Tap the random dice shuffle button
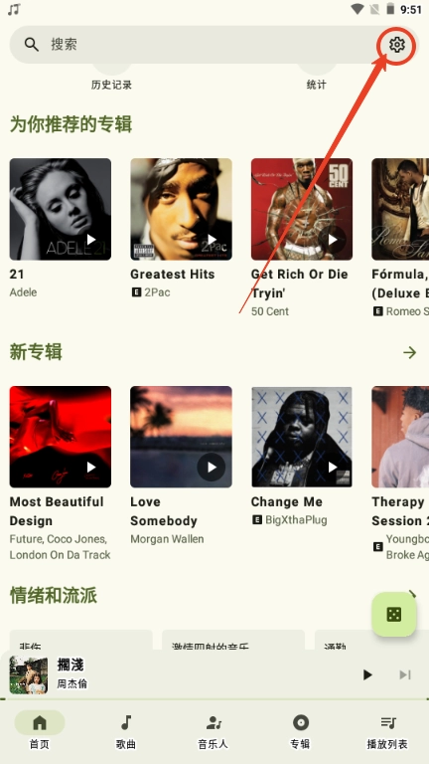The height and width of the screenshot is (764, 429). click(x=394, y=614)
